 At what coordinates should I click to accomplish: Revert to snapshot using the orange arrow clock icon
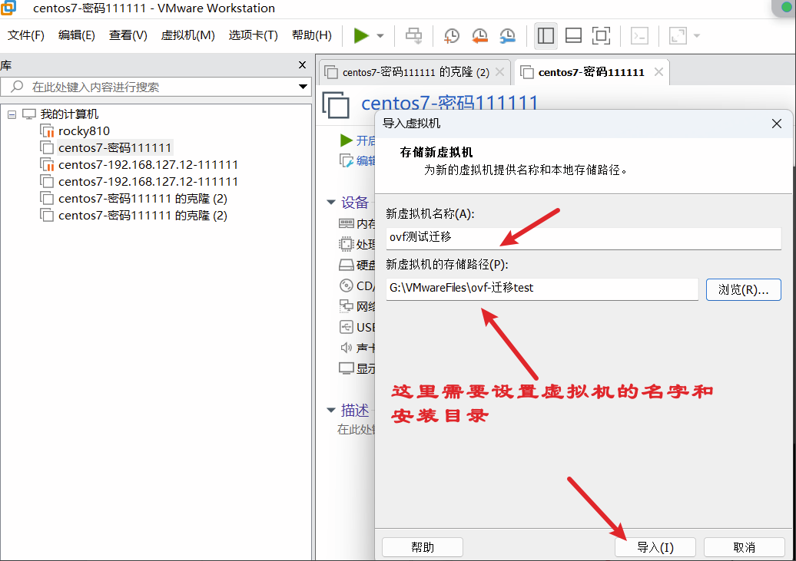(x=479, y=35)
